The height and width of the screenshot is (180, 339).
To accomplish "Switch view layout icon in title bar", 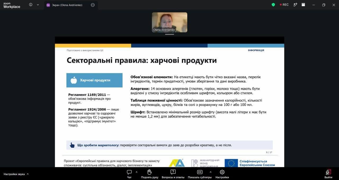I will (304, 5).
